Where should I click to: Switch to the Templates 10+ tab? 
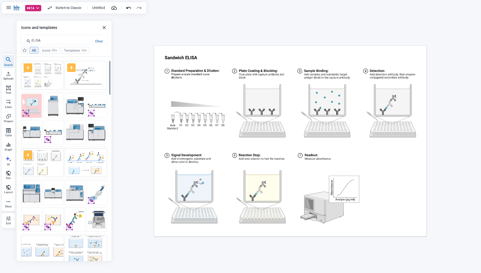pos(75,51)
